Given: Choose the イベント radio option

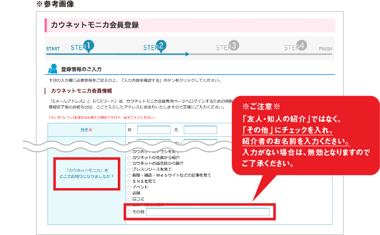Looking at the screenshot, I should (129, 188).
